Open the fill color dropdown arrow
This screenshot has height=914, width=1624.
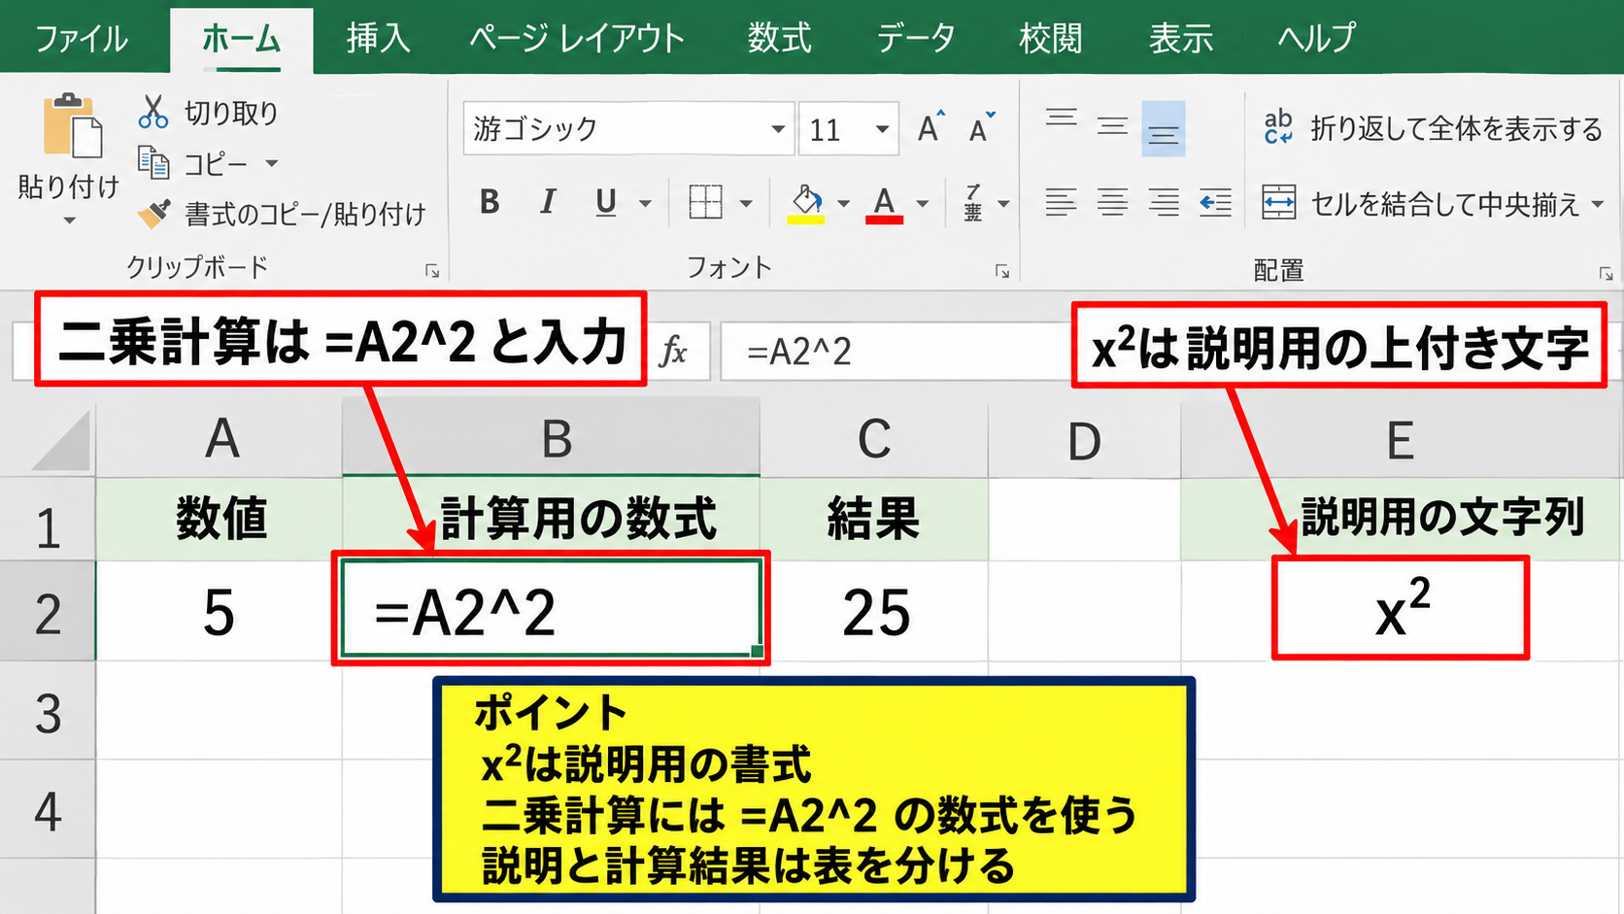pyautogui.click(x=843, y=203)
